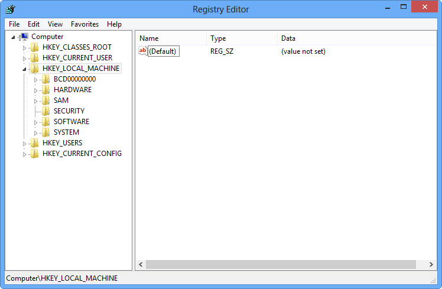Click the HKEY_CURRENT_USER folder icon
The image size is (442, 289).
[35, 58]
